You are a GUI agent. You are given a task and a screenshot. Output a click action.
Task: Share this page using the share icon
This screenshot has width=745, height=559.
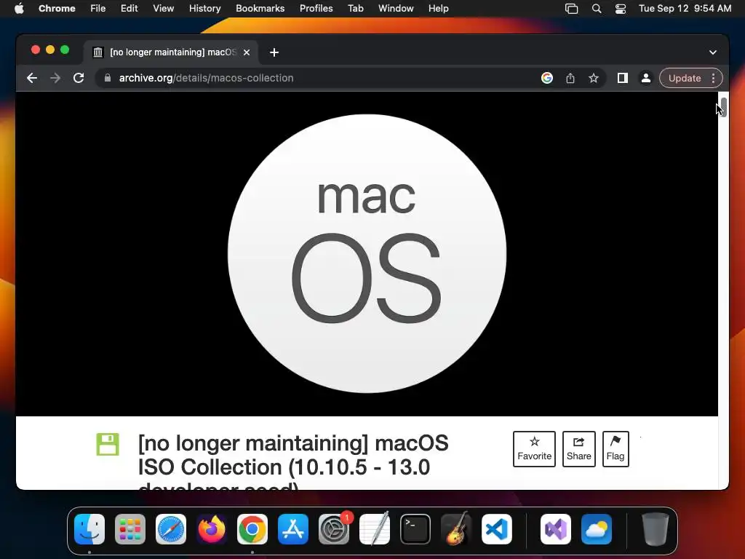click(x=570, y=78)
